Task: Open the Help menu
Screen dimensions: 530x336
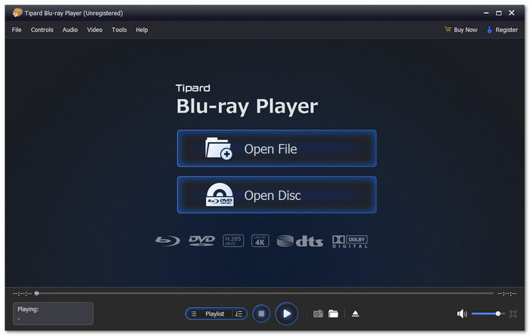Action: pos(142,30)
